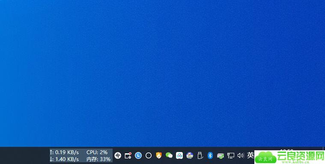
Task: Open the network connection tray icon
Action: click(231, 155)
